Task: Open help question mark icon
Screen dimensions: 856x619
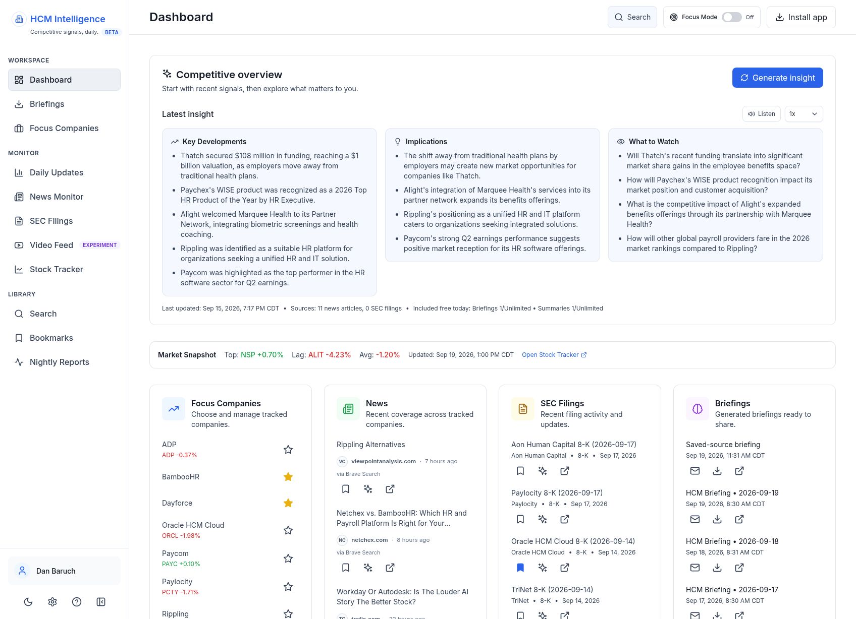Action: coord(77,602)
